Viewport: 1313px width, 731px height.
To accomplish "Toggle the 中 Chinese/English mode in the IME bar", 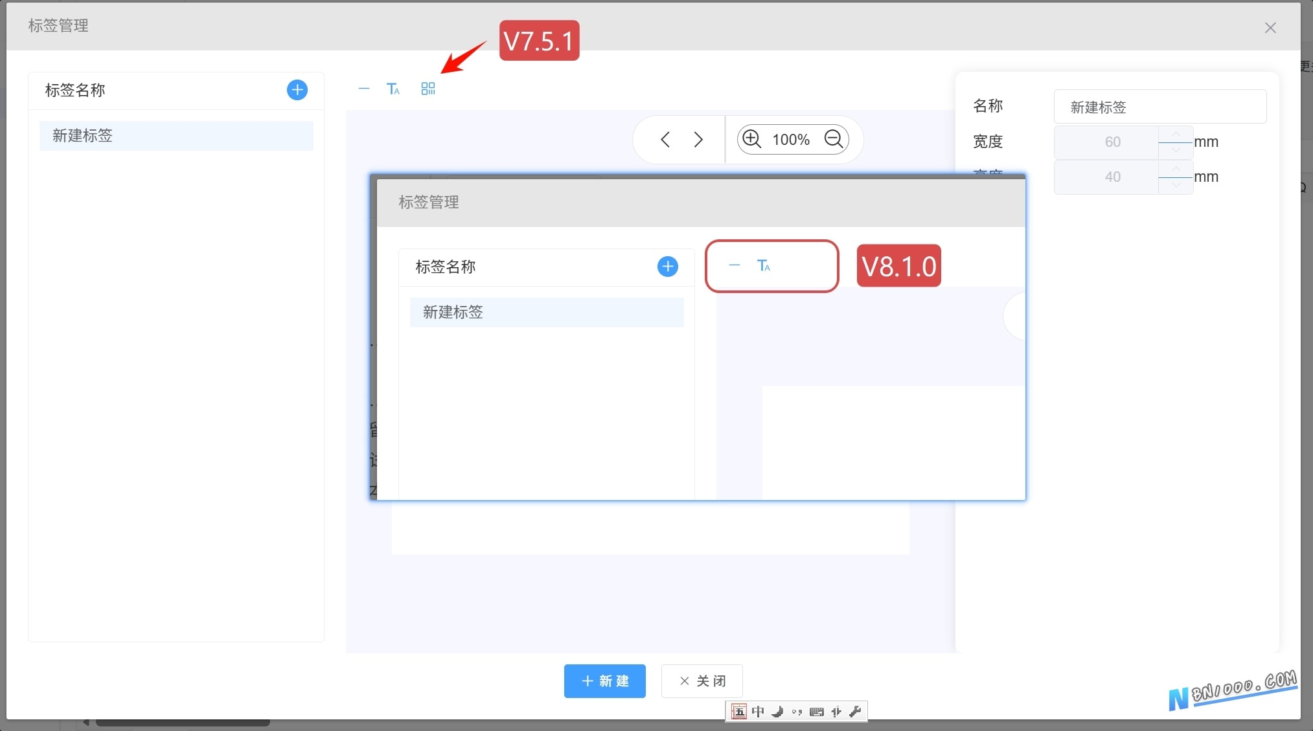I will [758, 712].
